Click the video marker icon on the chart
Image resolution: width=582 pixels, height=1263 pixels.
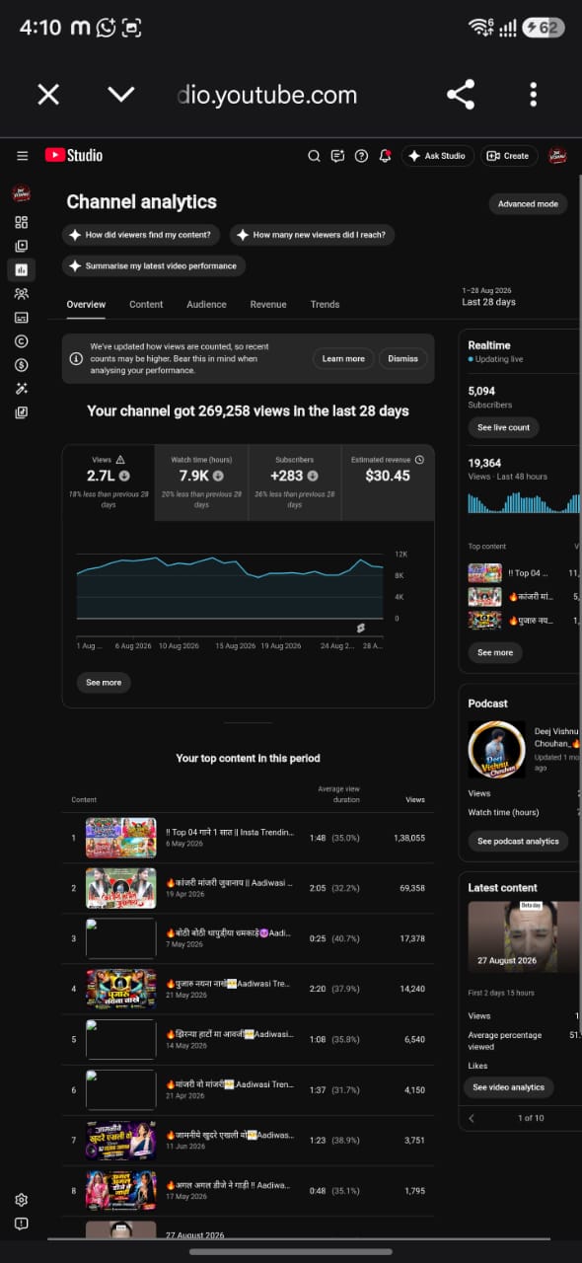coord(361,628)
